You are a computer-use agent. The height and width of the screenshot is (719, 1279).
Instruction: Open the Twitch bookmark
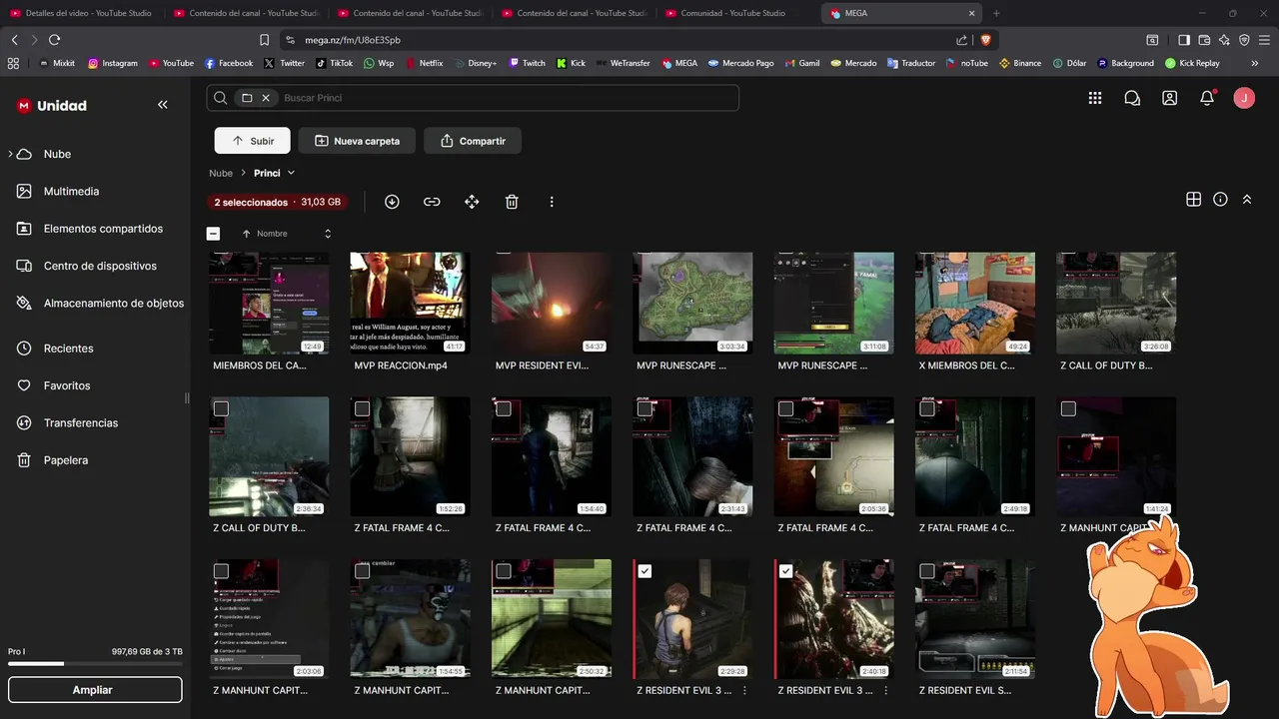[528, 63]
